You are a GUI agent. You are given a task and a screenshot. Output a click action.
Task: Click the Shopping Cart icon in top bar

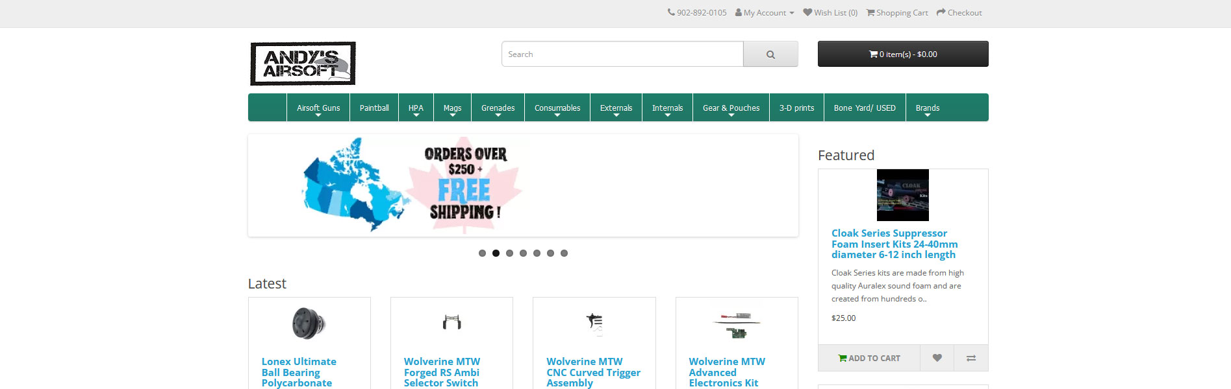[x=870, y=12]
